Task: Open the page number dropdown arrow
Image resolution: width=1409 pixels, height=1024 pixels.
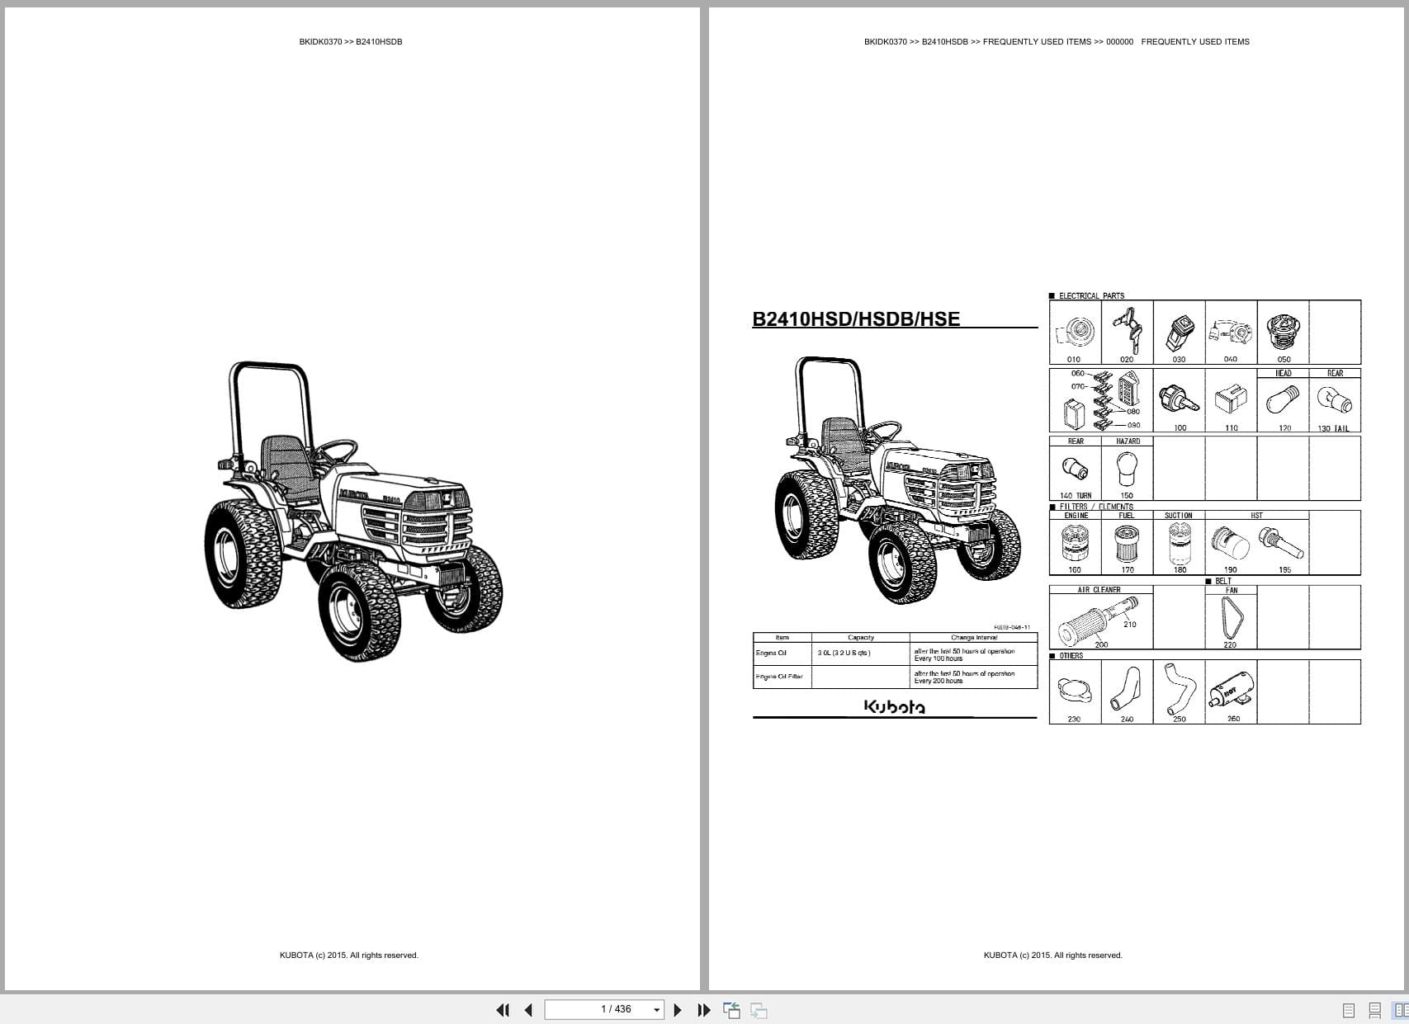Action: (x=657, y=1010)
